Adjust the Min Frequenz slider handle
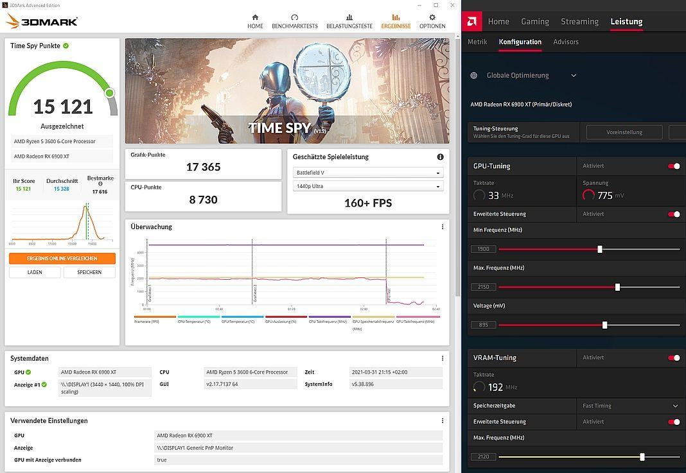The image size is (686, 473). tap(600, 249)
